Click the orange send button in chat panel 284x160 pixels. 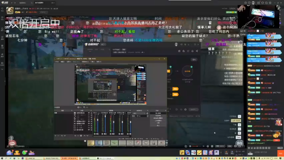pos(280,153)
